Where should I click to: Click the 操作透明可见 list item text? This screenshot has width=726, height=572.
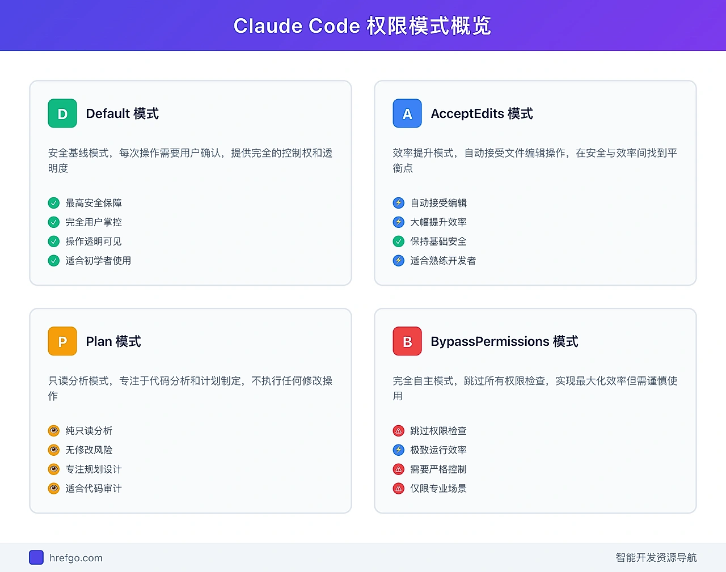pos(94,241)
